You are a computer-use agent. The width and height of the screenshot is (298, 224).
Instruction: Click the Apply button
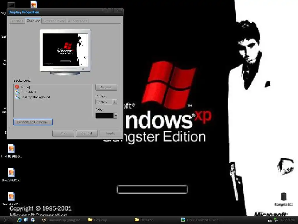pos(110,133)
